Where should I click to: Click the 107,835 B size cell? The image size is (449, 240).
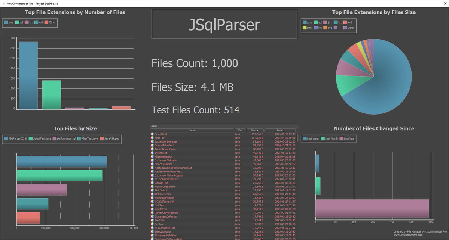tap(257, 138)
